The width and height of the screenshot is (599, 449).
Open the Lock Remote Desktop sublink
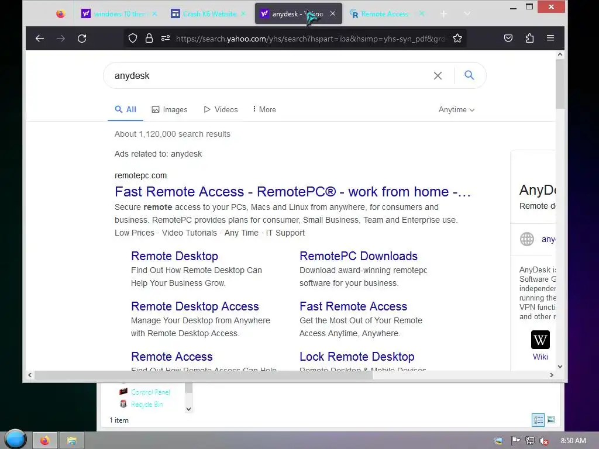pos(357,357)
